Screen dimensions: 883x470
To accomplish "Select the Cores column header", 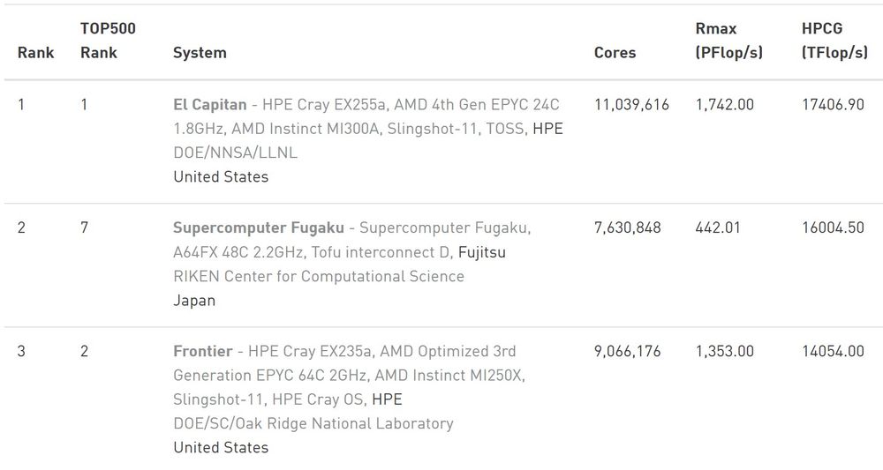I will click(x=615, y=53).
